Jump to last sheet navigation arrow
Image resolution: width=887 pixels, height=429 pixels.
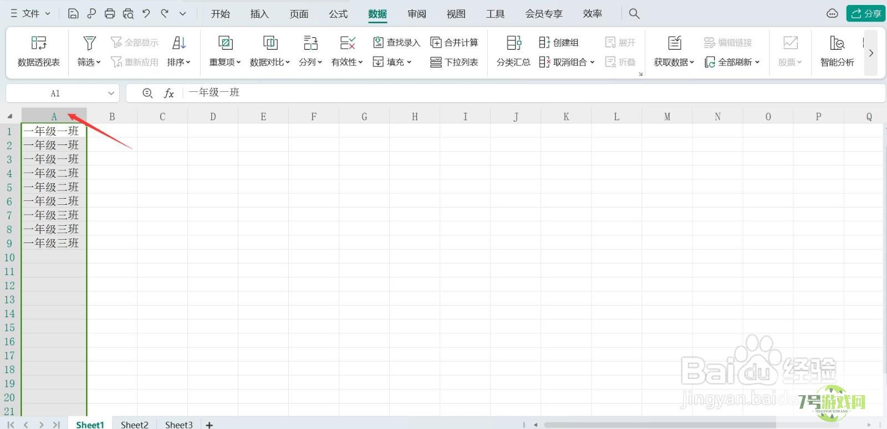(x=56, y=425)
